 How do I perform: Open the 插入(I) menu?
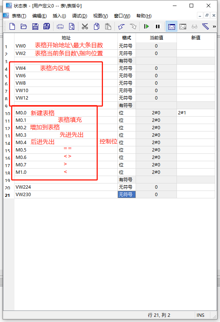pos(59,16)
